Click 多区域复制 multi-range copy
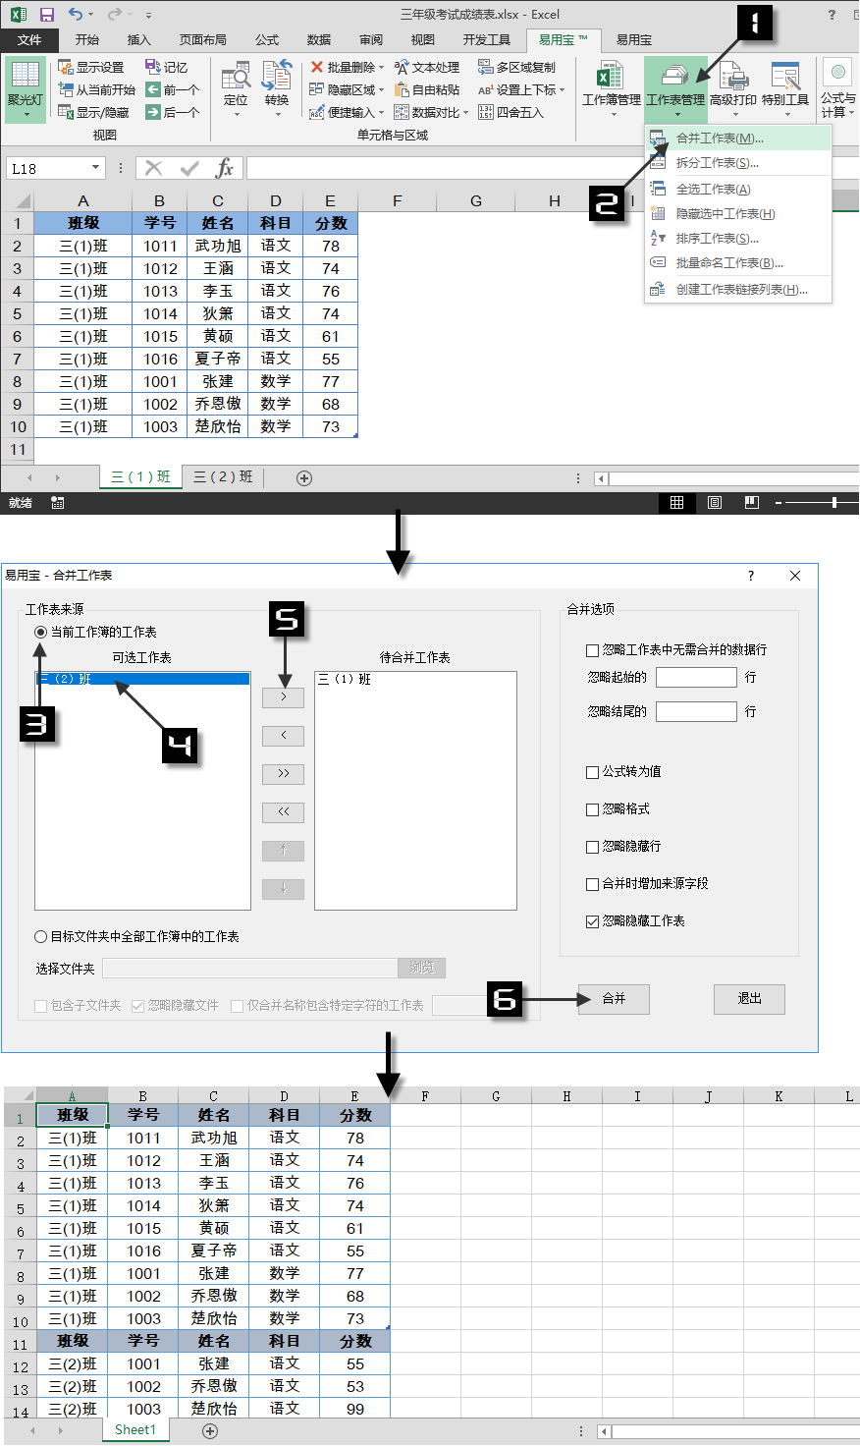 click(x=516, y=67)
